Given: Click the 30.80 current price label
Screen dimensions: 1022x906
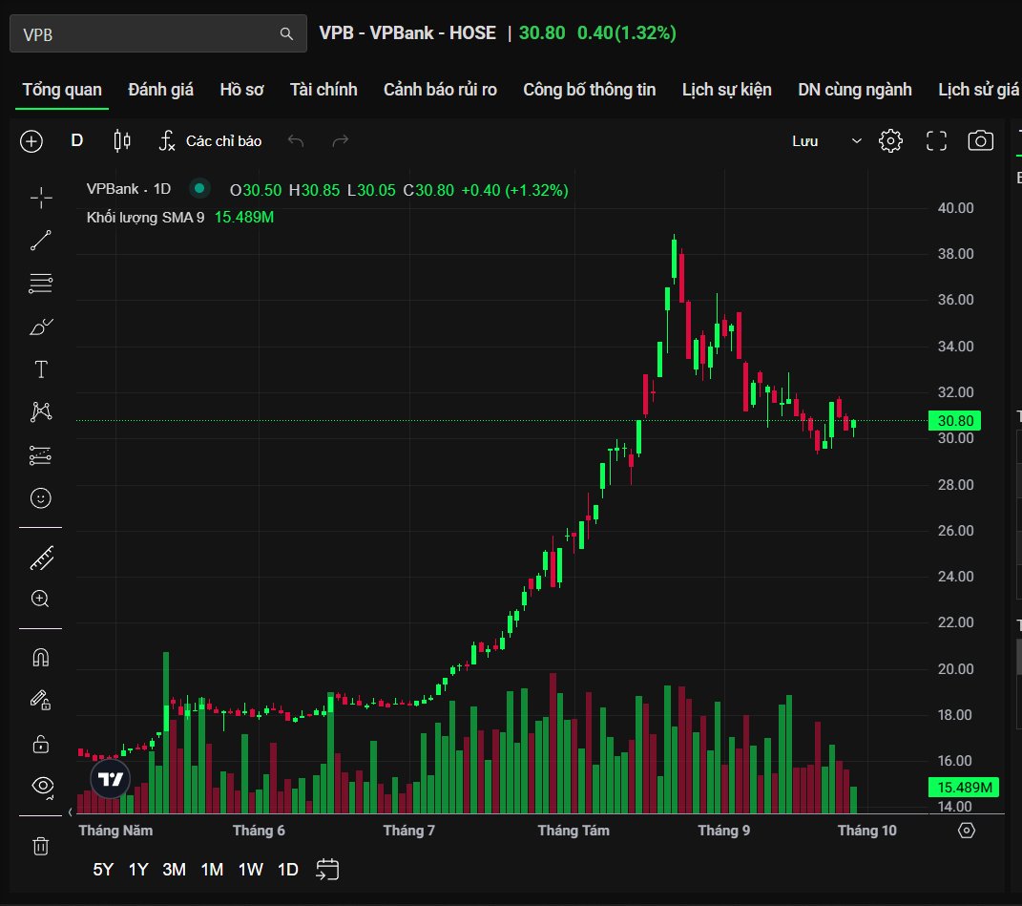Looking at the screenshot, I should tap(955, 421).
